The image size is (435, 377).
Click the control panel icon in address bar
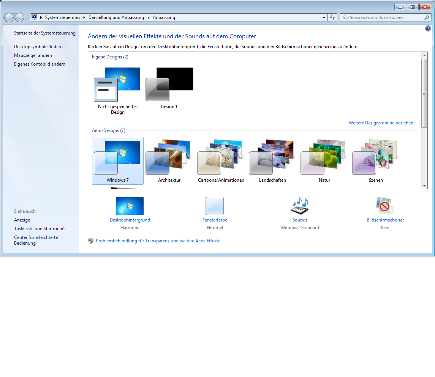point(34,17)
